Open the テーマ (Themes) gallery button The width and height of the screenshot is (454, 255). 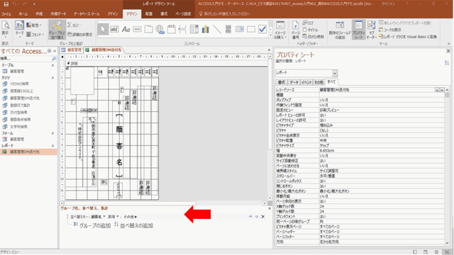(19, 29)
